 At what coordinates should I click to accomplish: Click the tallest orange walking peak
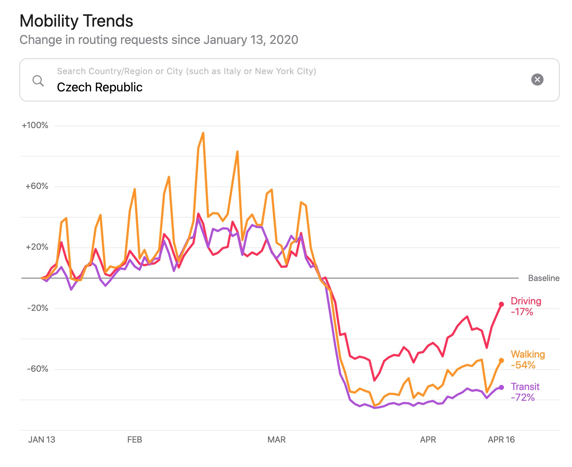(203, 133)
